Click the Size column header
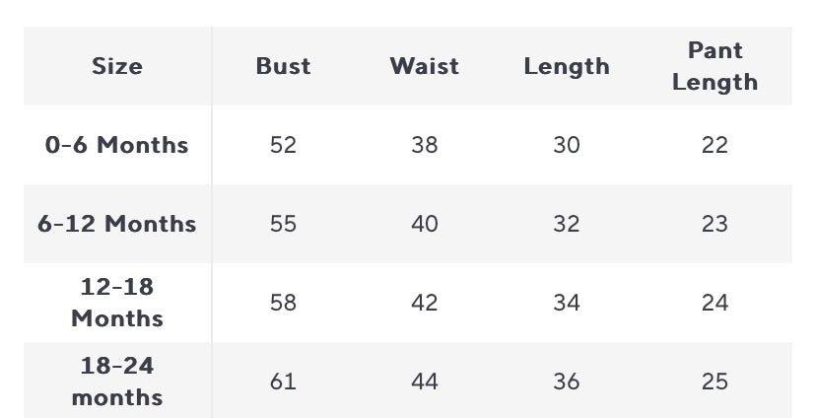Viewport: 816px width, 418px height. [117, 66]
